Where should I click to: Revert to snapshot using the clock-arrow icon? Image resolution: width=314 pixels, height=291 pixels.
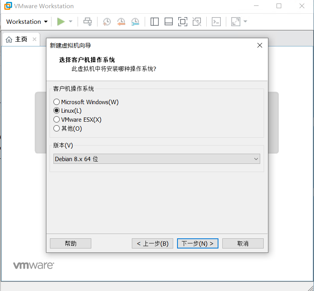pos(121,21)
